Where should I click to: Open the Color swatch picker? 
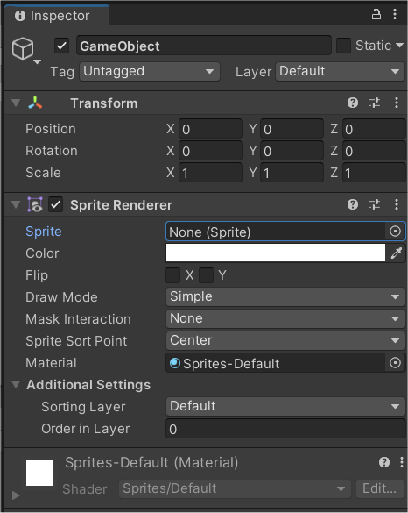pos(276,253)
